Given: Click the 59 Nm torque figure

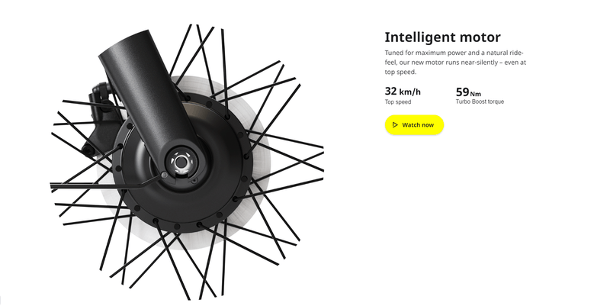Looking at the screenshot, I should point(468,92).
